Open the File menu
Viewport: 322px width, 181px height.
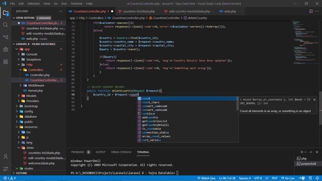click(x=12, y=4)
